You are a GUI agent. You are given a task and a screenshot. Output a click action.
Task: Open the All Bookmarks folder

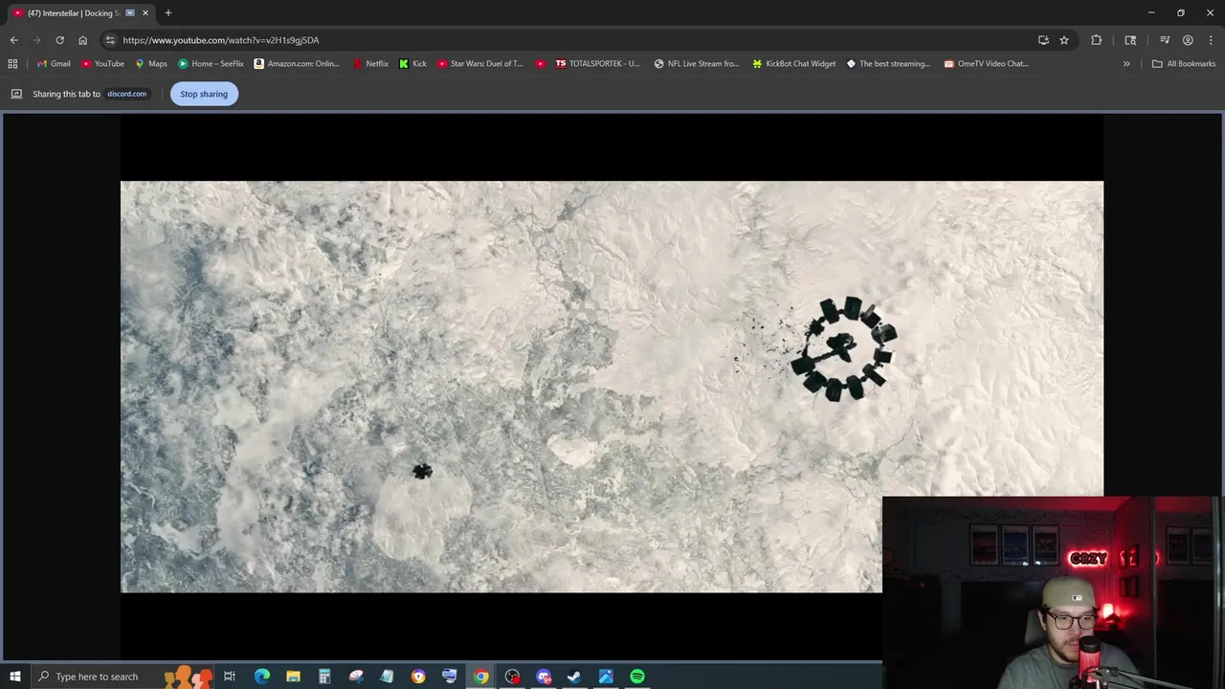[x=1183, y=64]
